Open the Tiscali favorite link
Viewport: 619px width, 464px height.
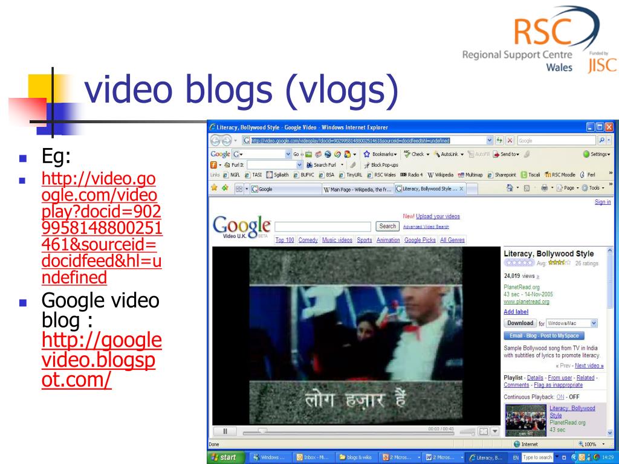(x=530, y=175)
